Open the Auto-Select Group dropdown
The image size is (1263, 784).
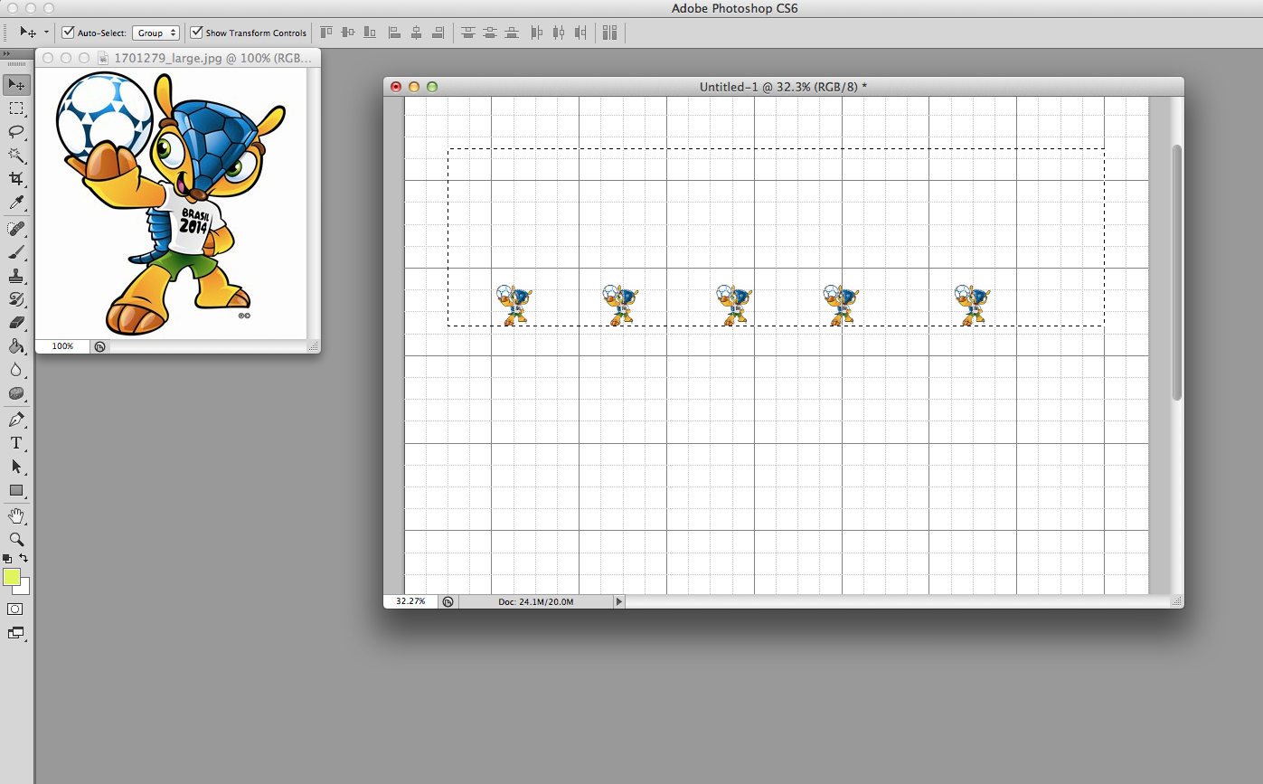coord(156,33)
